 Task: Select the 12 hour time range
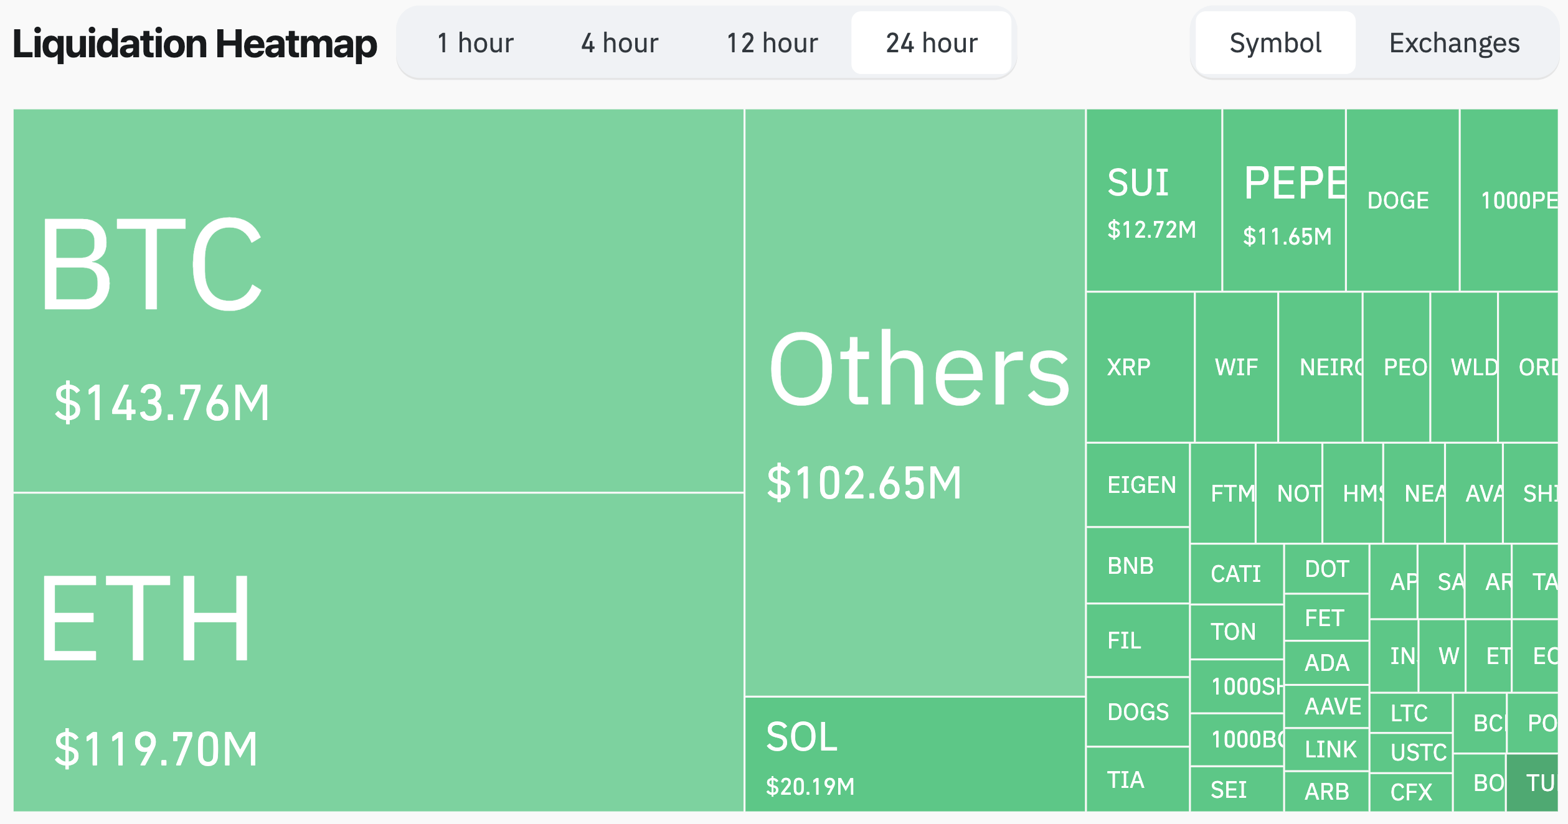point(772,42)
